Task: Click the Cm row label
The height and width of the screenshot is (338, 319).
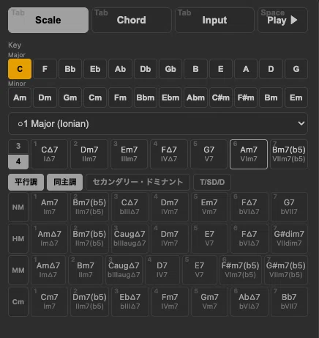Action: [18, 302]
